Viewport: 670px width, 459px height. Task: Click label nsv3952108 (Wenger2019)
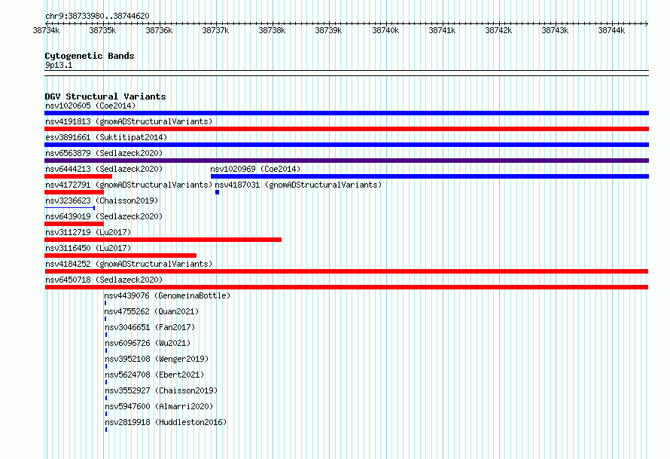click(x=157, y=359)
